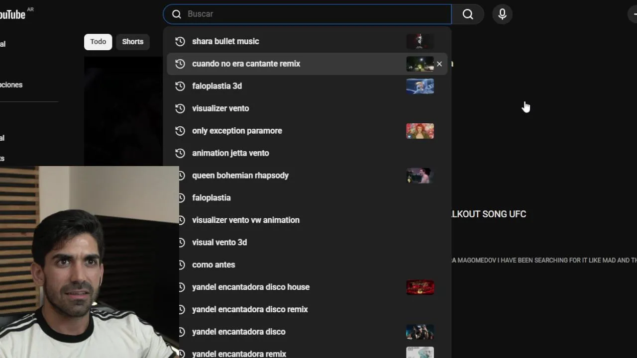Choose suggestion 'shara bullet music'
This screenshot has height=358, width=637.
[307, 41]
